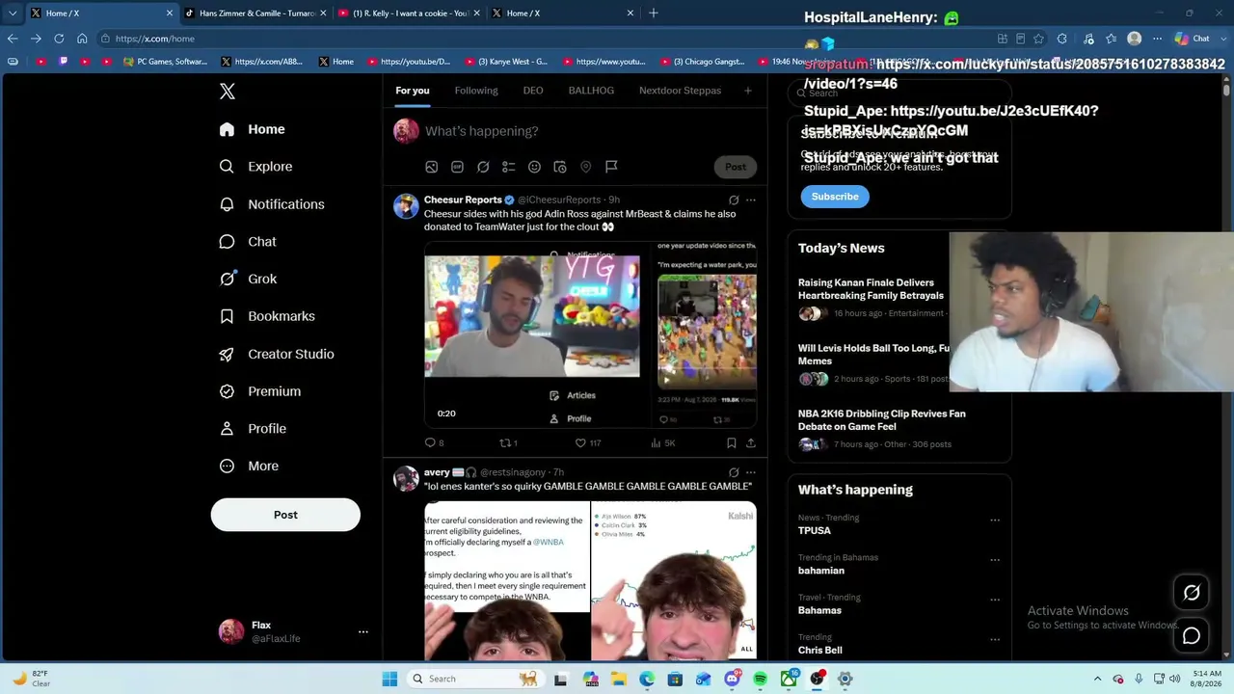Image resolution: width=1234 pixels, height=694 pixels.
Task: Bookmark the Cheesur Reports post
Action: click(732, 443)
